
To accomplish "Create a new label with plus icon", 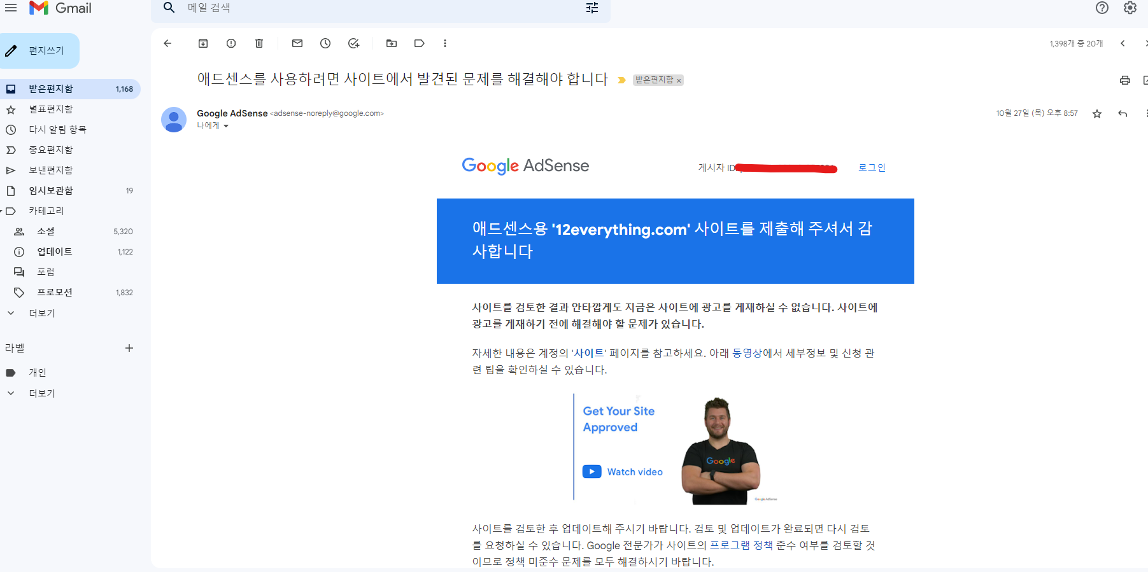I will (x=129, y=348).
